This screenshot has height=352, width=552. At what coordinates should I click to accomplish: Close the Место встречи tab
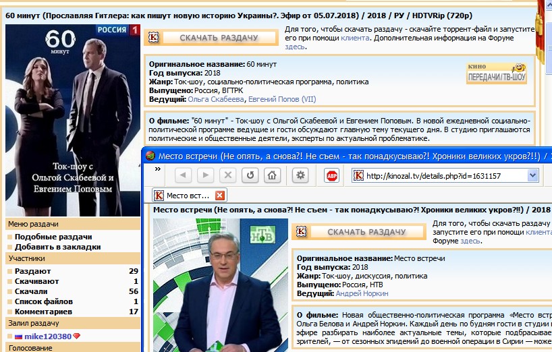pos(219,196)
